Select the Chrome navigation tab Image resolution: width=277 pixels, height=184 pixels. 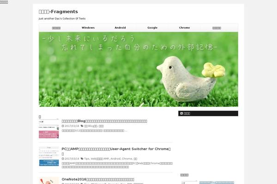(184, 28)
